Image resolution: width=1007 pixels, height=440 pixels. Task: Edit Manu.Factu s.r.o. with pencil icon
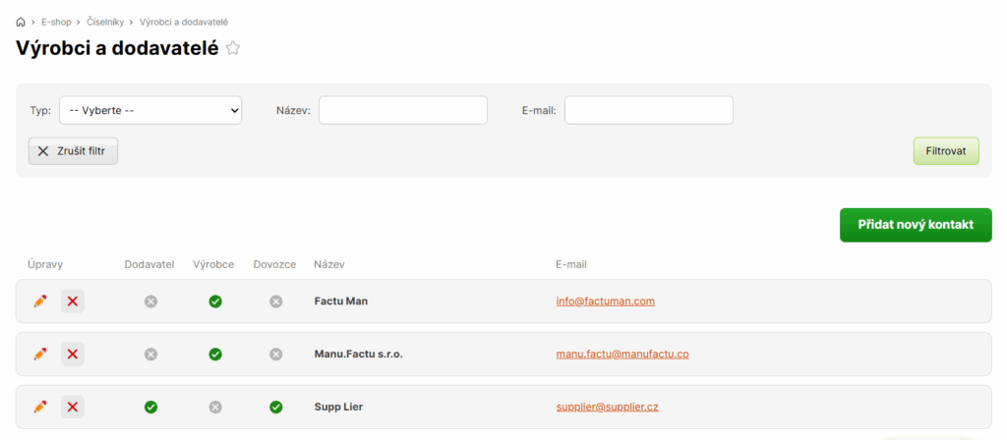(40, 354)
